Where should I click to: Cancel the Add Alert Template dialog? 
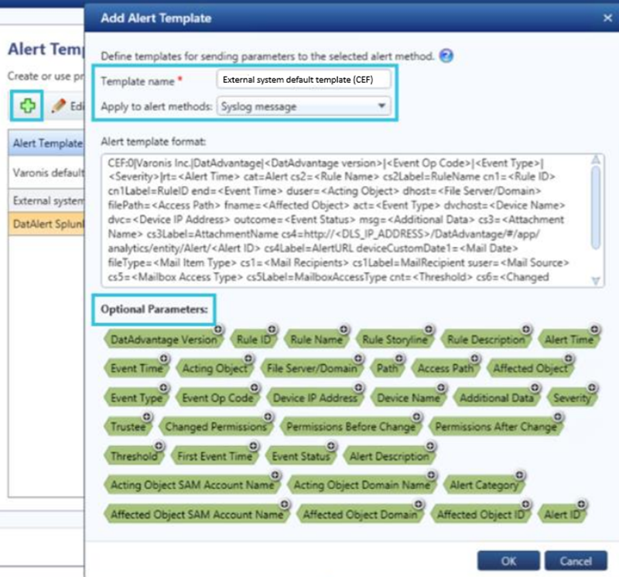(576, 561)
